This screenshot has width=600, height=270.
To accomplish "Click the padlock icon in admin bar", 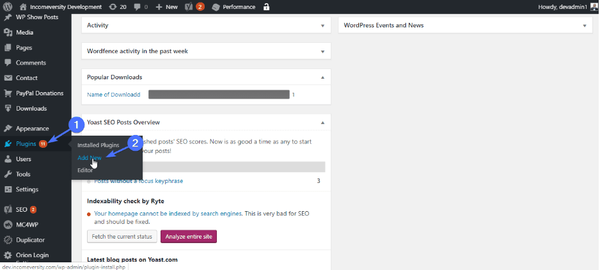I will [x=266, y=7].
